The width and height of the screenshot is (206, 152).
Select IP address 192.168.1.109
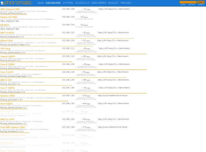(x=68, y=17)
